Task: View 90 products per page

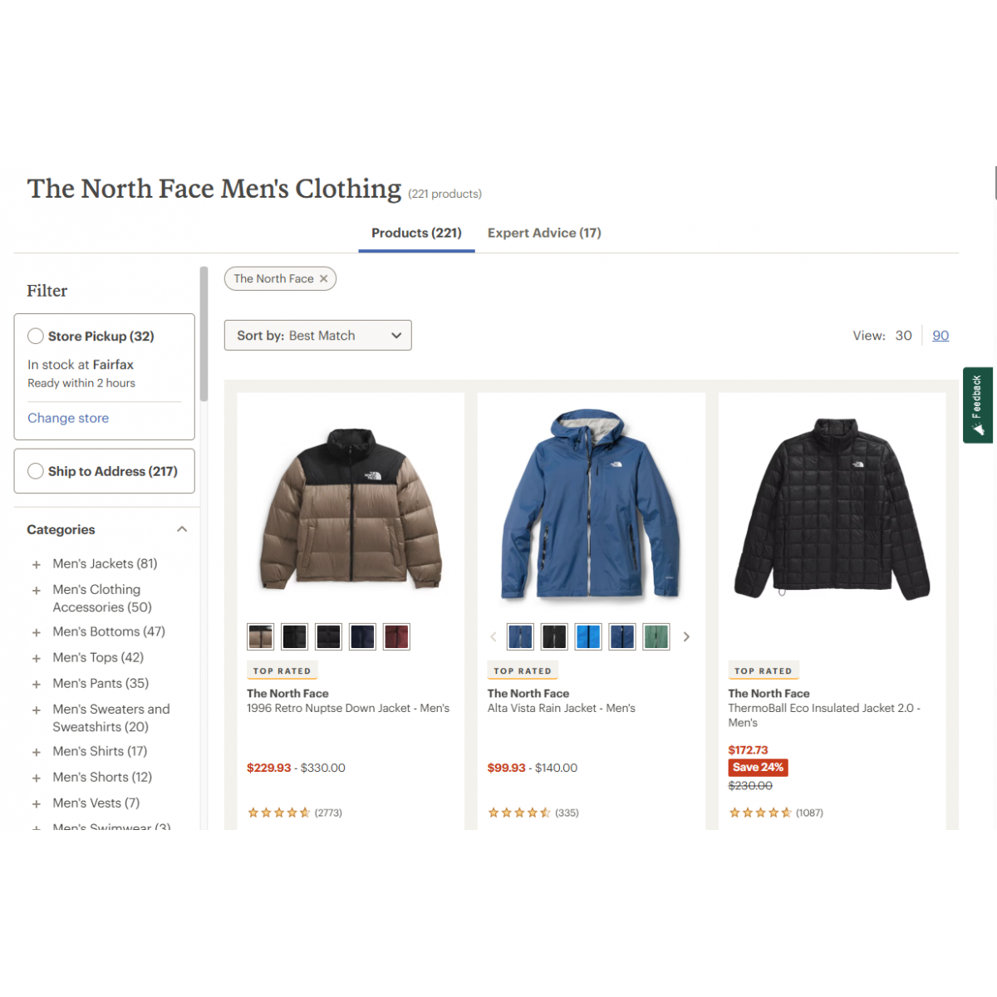Action: [x=941, y=336]
